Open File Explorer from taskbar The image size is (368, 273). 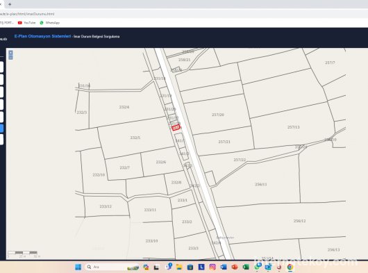tap(179, 267)
